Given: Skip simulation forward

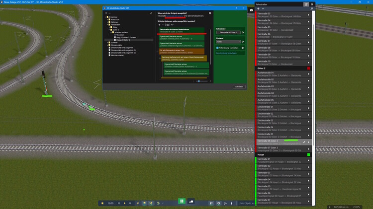Looking at the screenshot, I should click(130, 204).
